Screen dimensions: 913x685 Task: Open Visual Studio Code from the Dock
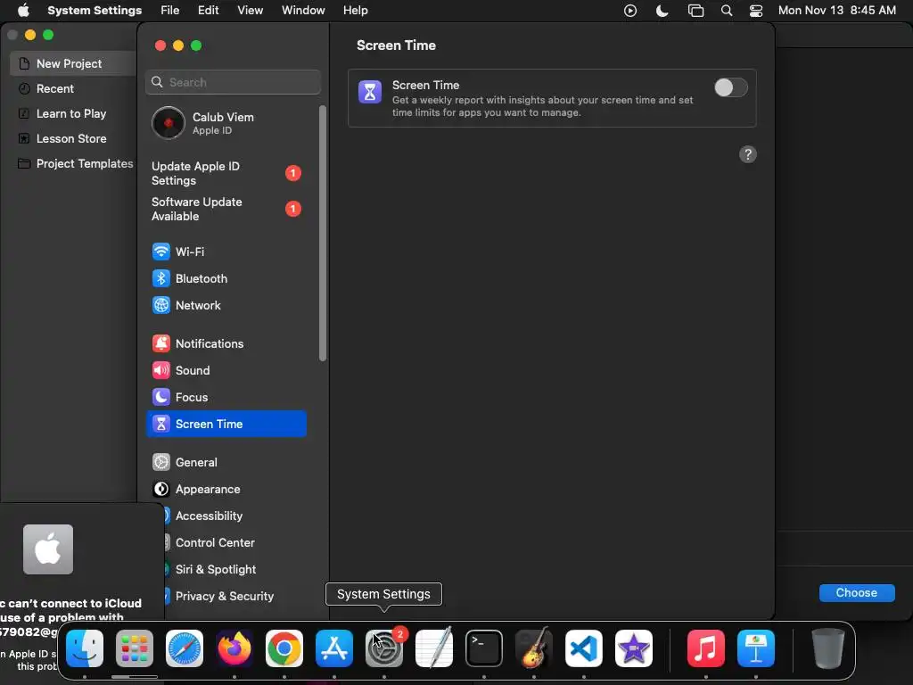pos(583,648)
